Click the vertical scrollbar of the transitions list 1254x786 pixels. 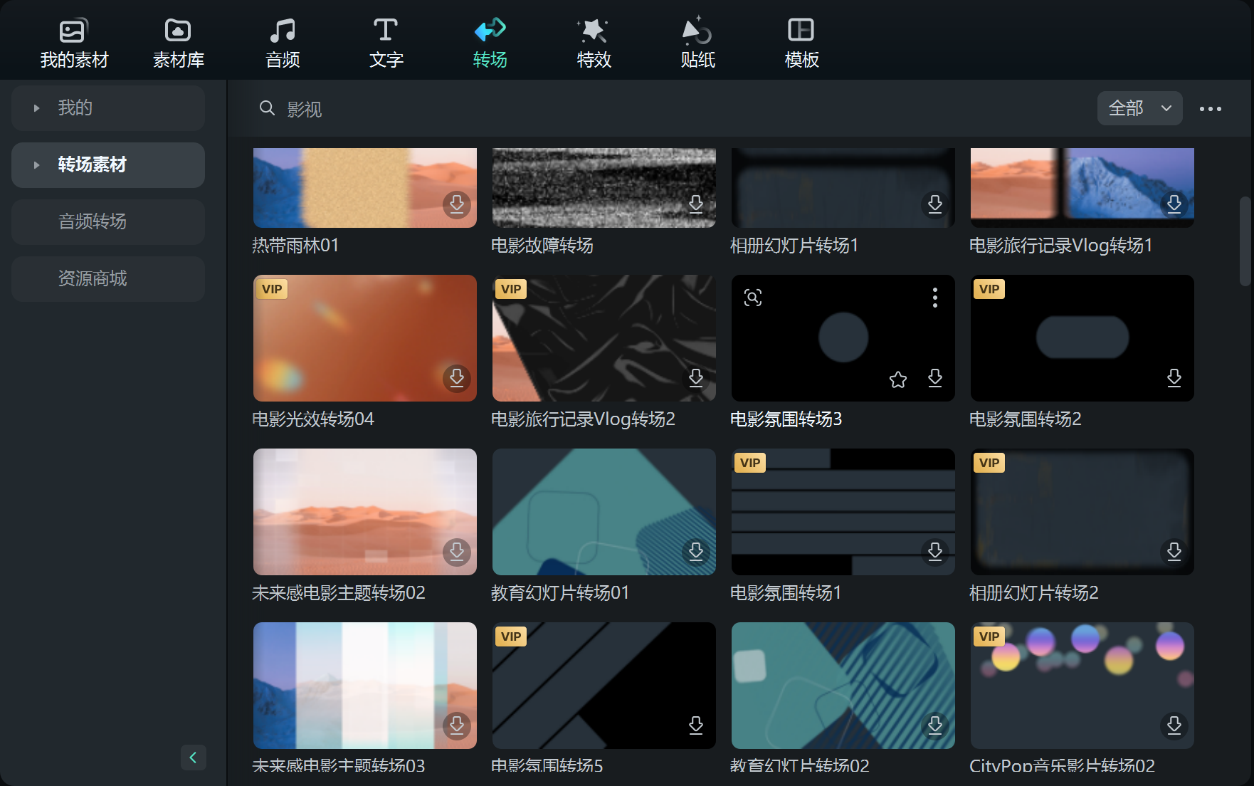pyautogui.click(x=1245, y=242)
